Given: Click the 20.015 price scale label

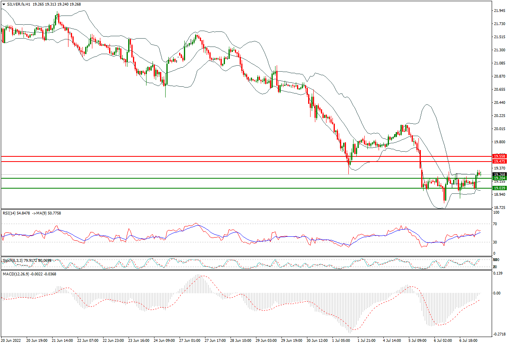Looking at the screenshot, I should point(499,129).
